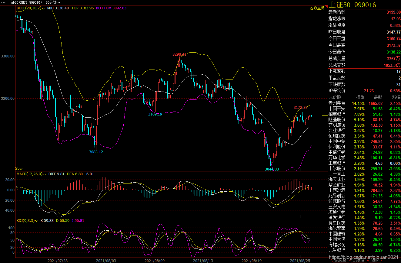Select the 万华化学 stock row

point(365,157)
